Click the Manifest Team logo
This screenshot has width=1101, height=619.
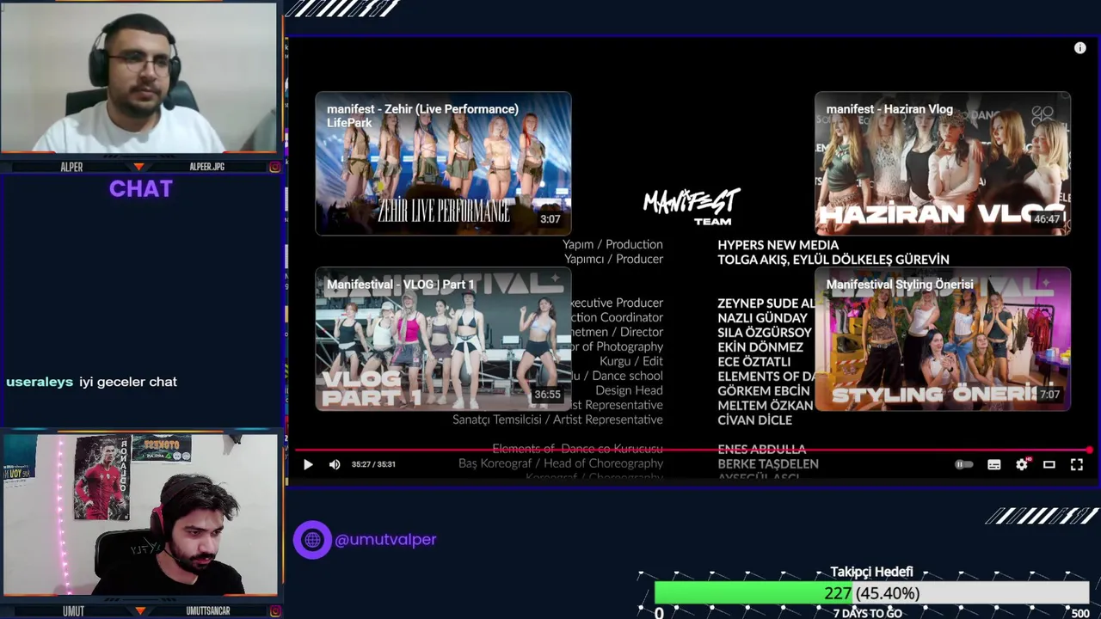pyautogui.click(x=692, y=206)
